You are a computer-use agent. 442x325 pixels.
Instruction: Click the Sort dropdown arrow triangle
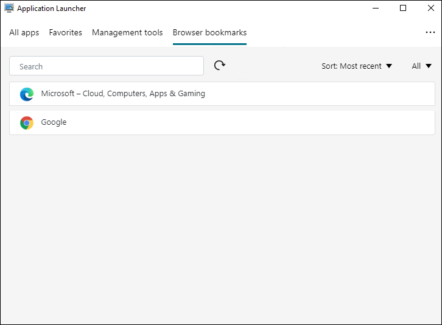tap(389, 66)
